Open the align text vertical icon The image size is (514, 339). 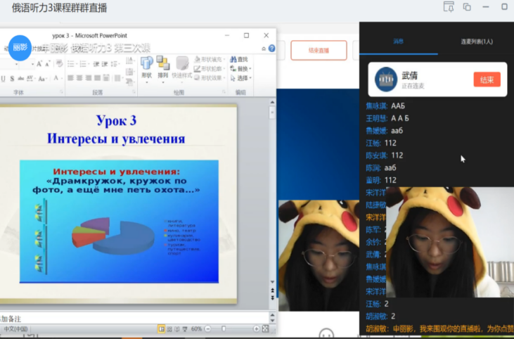point(131,72)
